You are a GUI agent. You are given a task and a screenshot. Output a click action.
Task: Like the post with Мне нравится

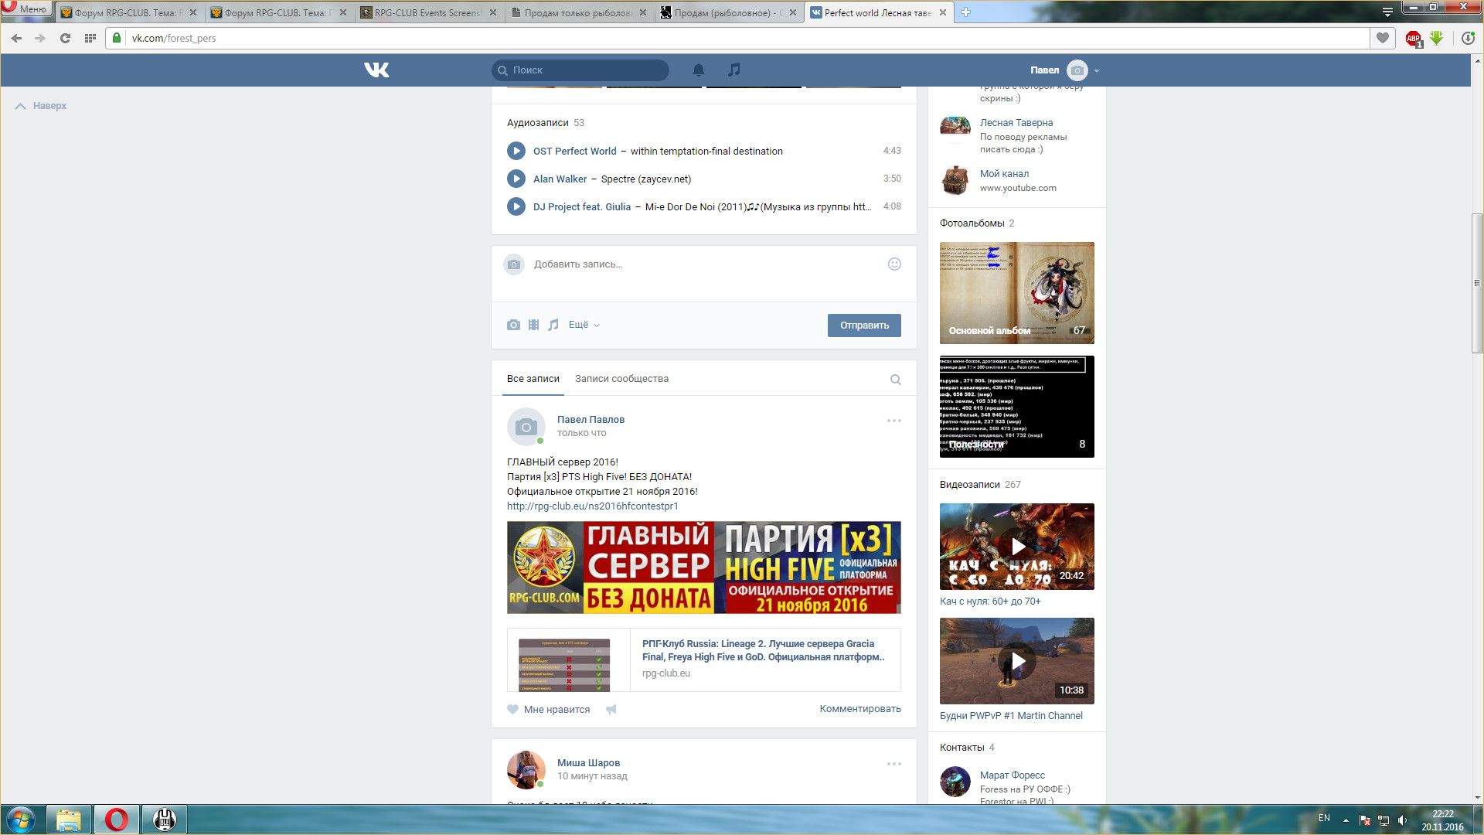(549, 710)
